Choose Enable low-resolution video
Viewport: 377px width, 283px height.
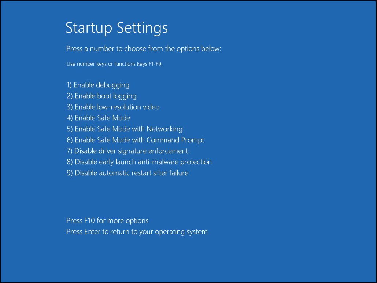pyautogui.click(x=113, y=107)
